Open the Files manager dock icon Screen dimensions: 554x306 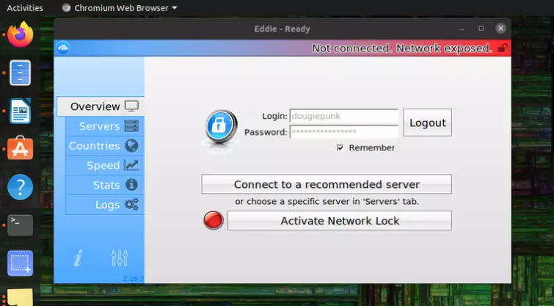tap(20, 73)
